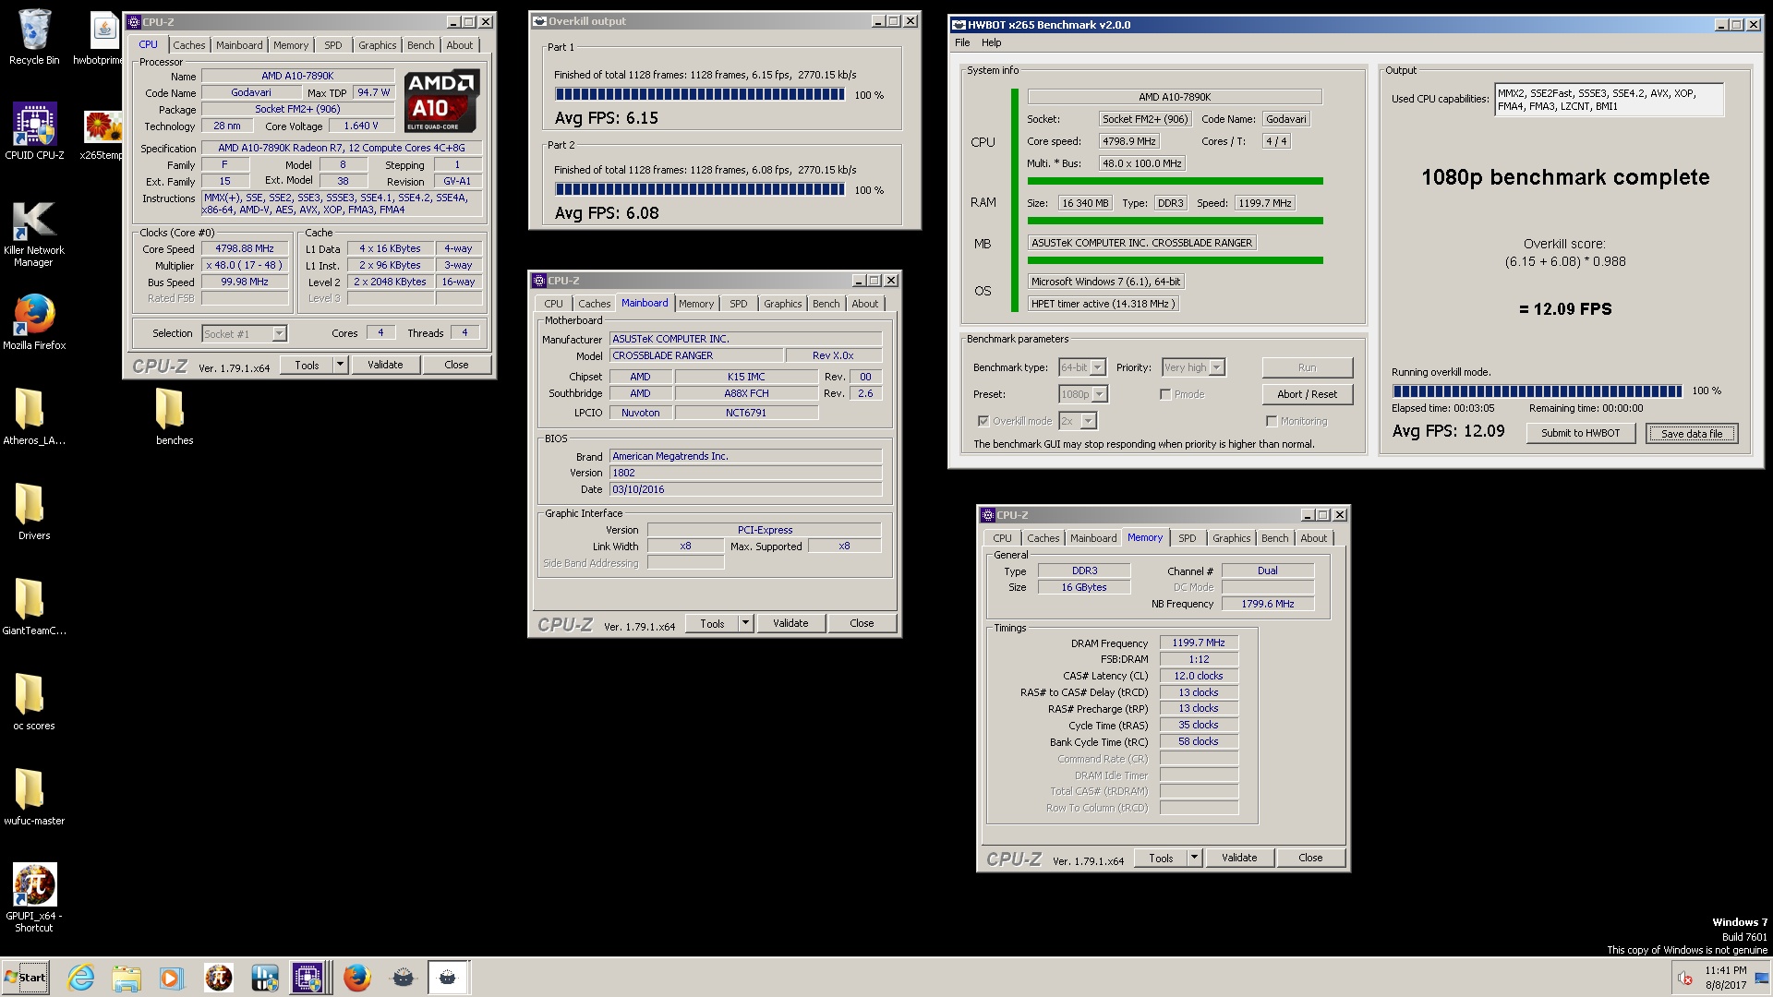Image resolution: width=1773 pixels, height=997 pixels.
Task: Switch to Bench tab in top-left CPU-Z
Action: point(420,45)
